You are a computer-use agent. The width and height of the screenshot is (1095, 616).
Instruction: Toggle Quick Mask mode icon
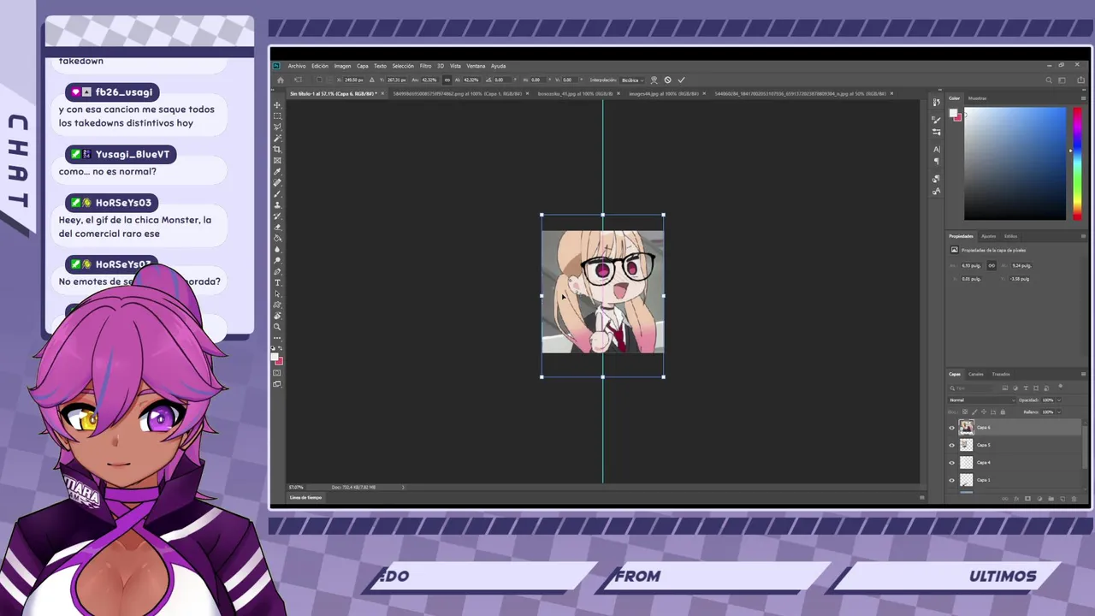coord(277,373)
